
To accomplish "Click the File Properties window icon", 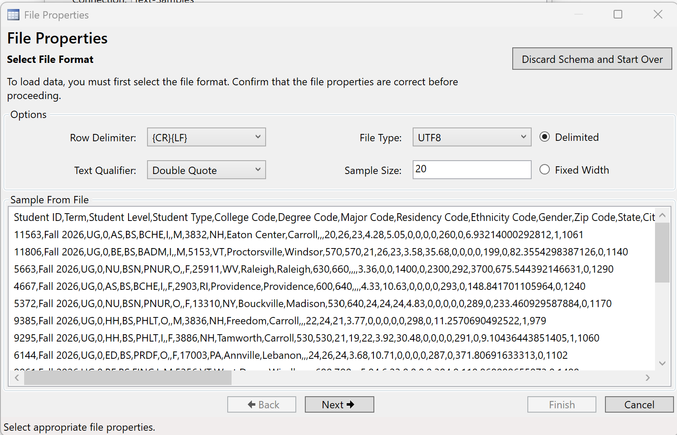I will click(13, 15).
